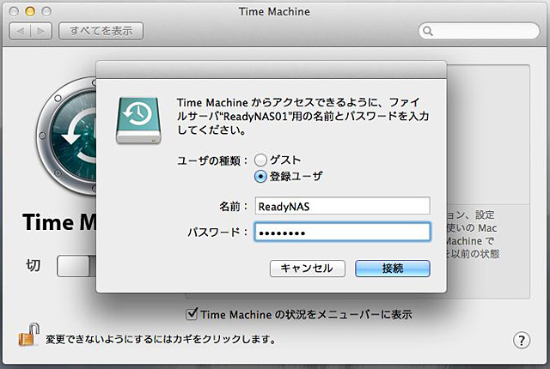Click the magnifying glass search icon

tap(428, 32)
